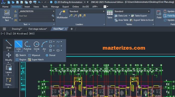The image size is (175, 97).
Task: Click the Redo arrow icon
Action: click(45, 2)
